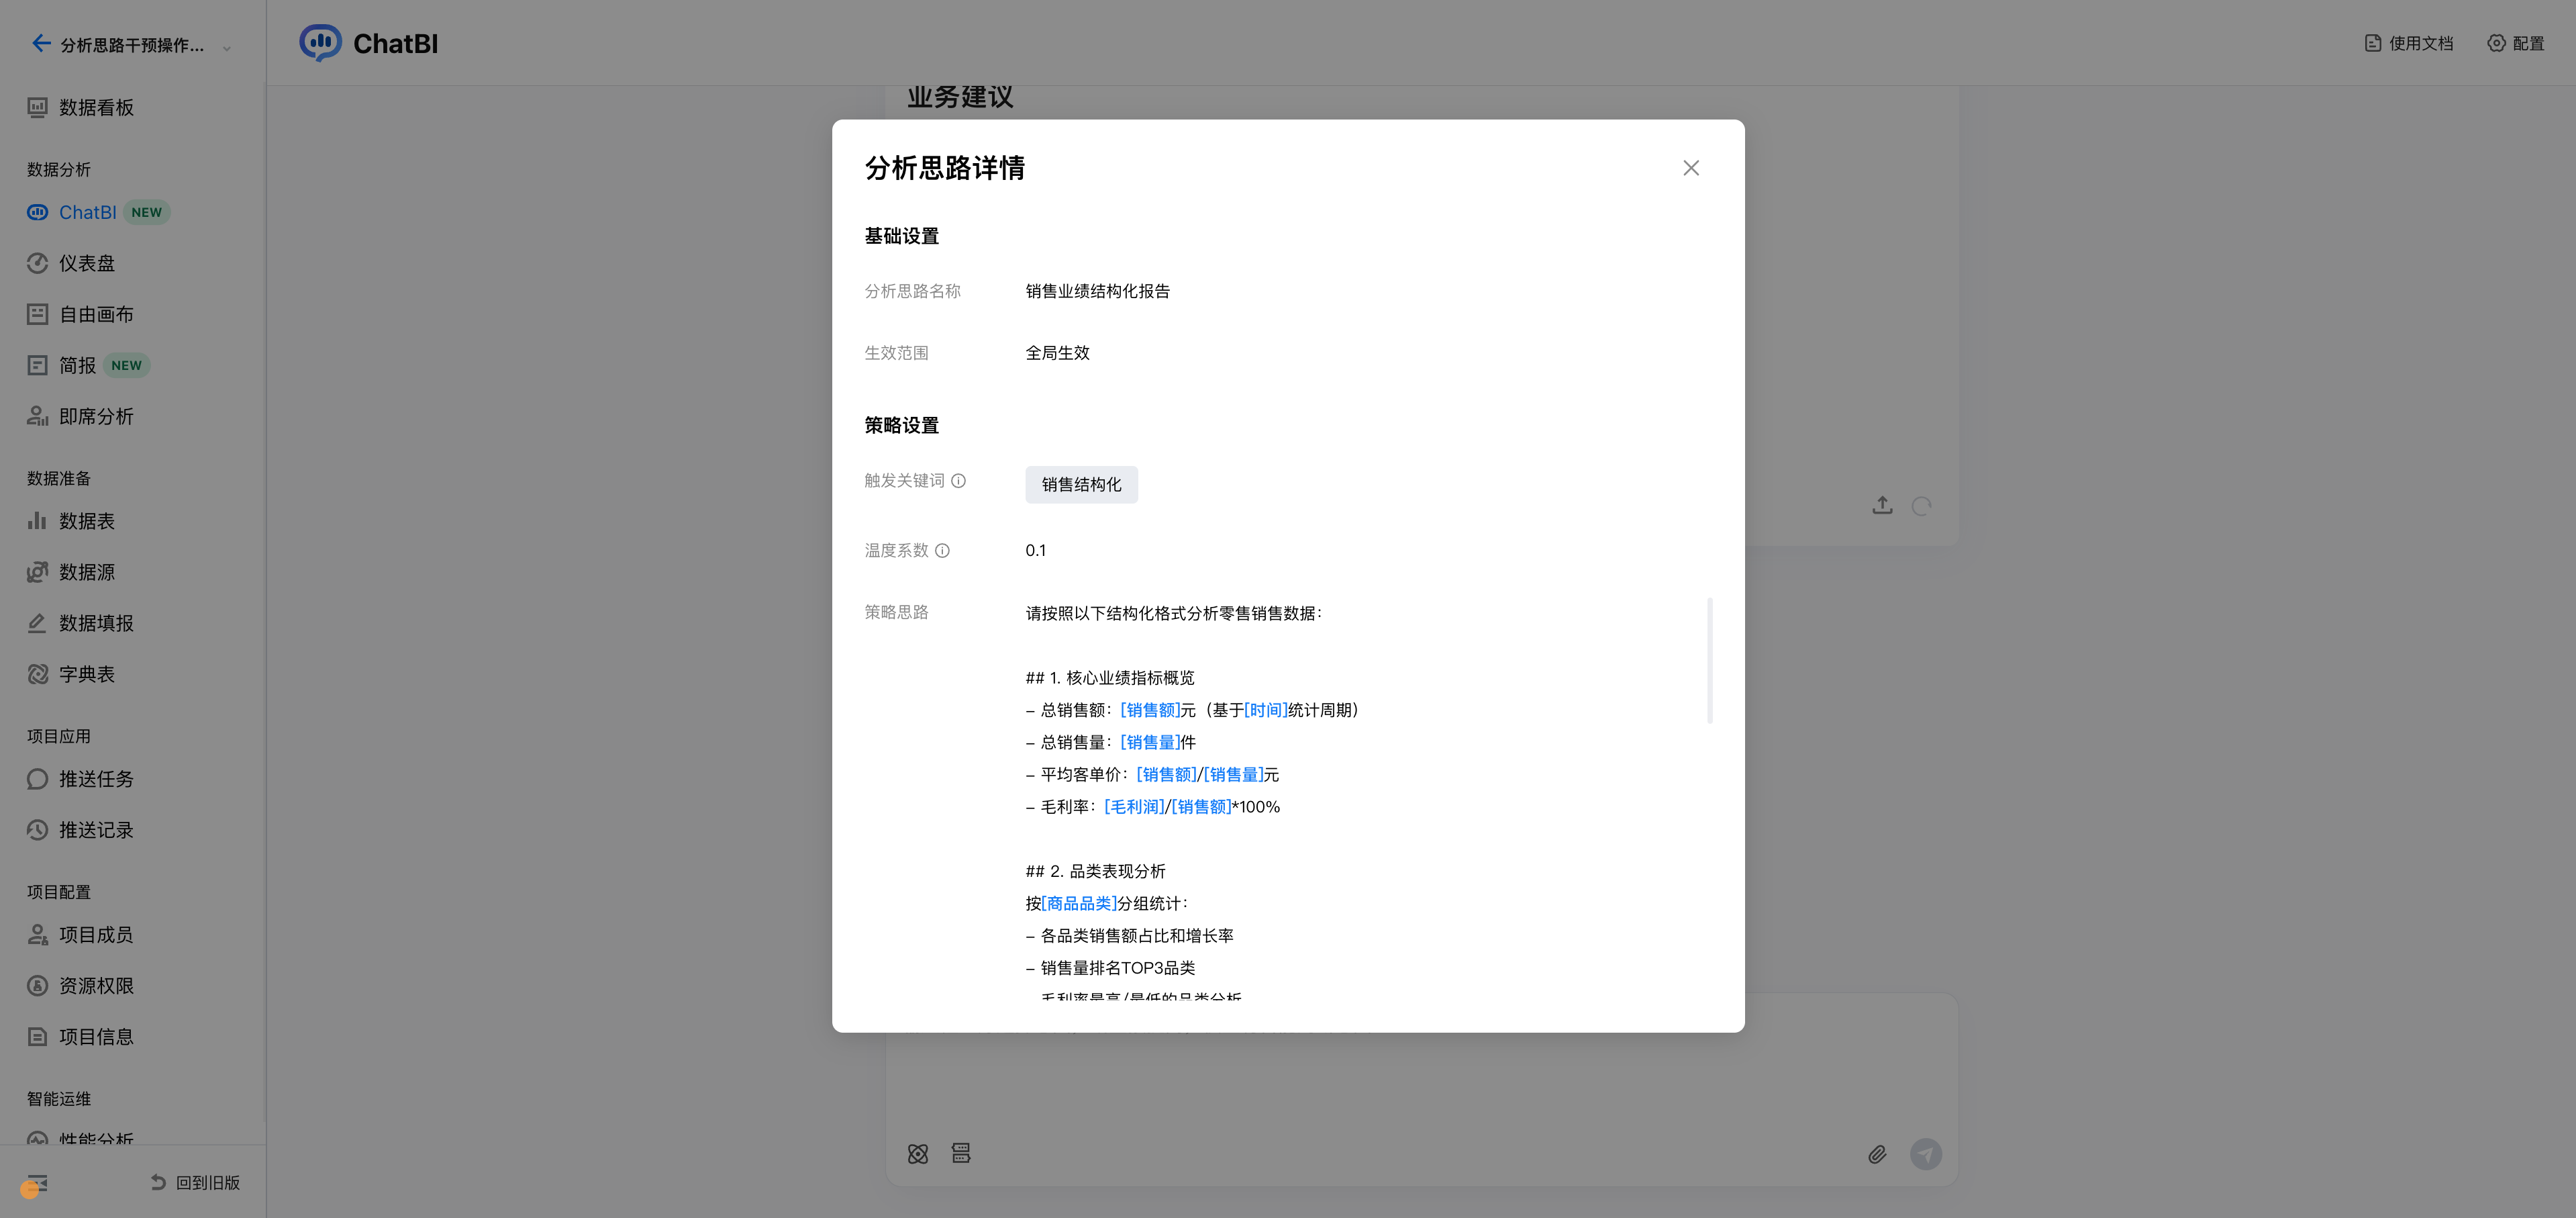Collapse sidebar using the bottom-left menu icon

(37, 1183)
